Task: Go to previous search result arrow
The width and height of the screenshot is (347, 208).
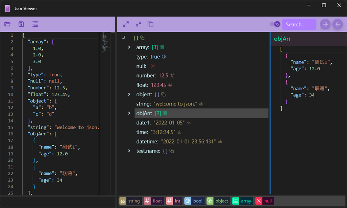Action: 338,24
